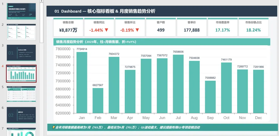Select the 市场份额占比 18.24% value
Screen dimensions: 279x136
[x=253, y=30]
